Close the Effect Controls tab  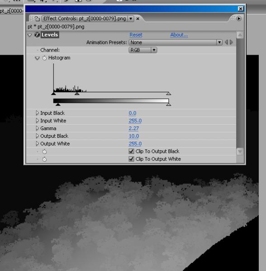(138, 19)
